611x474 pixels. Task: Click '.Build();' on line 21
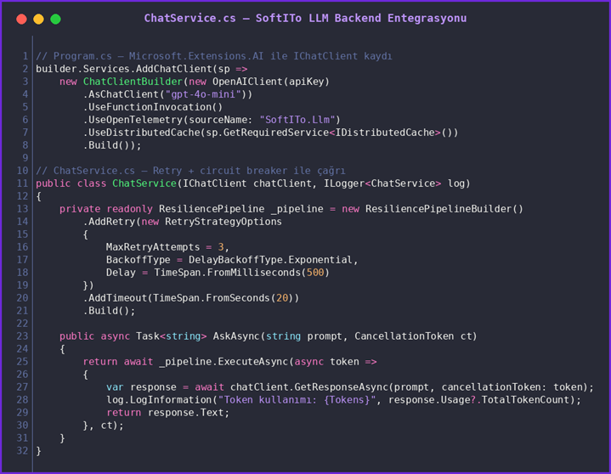click(x=109, y=311)
